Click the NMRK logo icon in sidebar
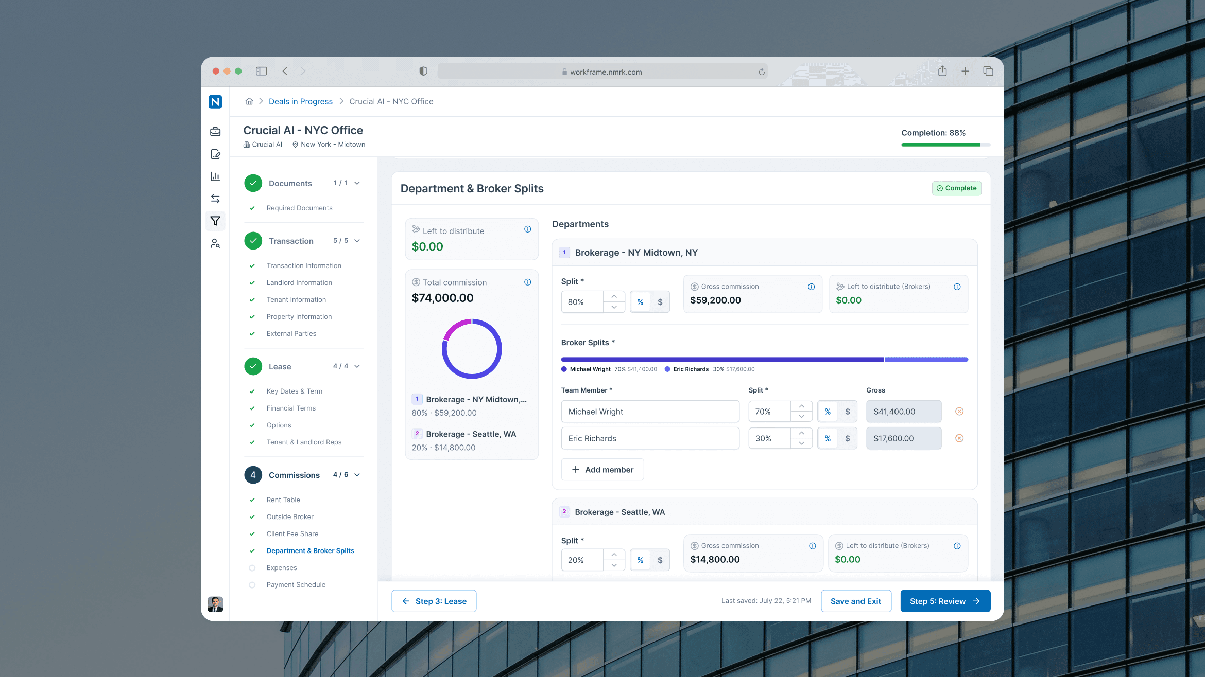1205x677 pixels. pyautogui.click(x=215, y=102)
